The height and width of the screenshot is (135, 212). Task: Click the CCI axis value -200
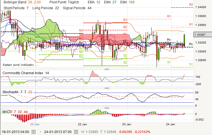[x=198, y=84]
